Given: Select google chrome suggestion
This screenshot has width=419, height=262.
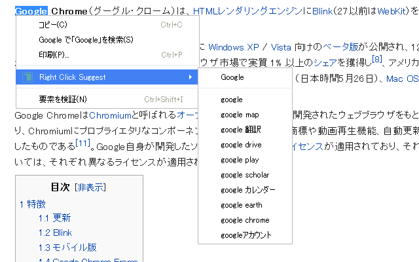Looking at the screenshot, I should [x=245, y=220].
